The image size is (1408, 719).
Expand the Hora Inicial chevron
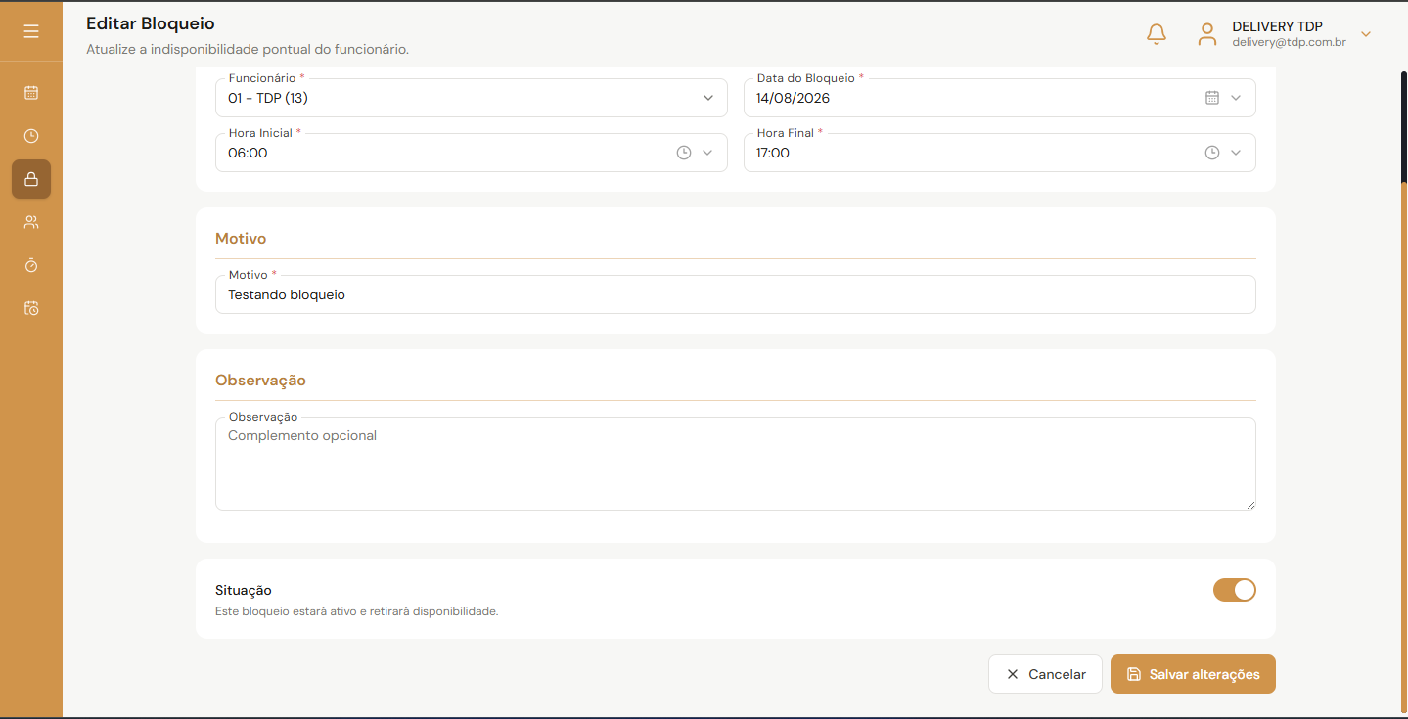pos(707,153)
